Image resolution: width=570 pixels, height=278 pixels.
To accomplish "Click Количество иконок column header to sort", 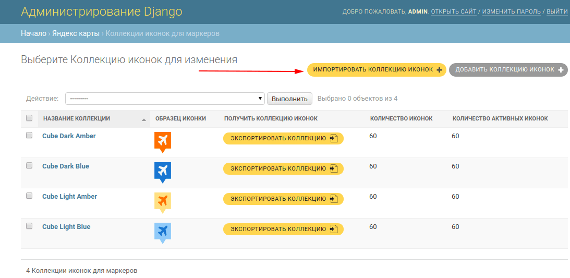I will pyautogui.click(x=402, y=118).
